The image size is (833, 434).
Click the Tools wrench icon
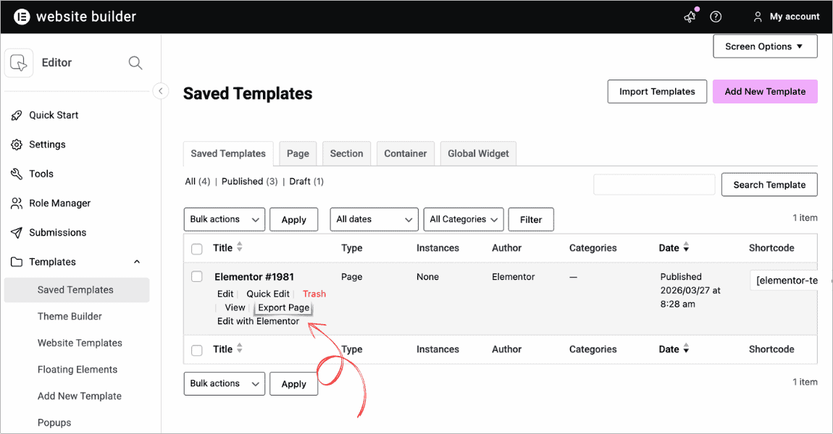click(x=17, y=174)
